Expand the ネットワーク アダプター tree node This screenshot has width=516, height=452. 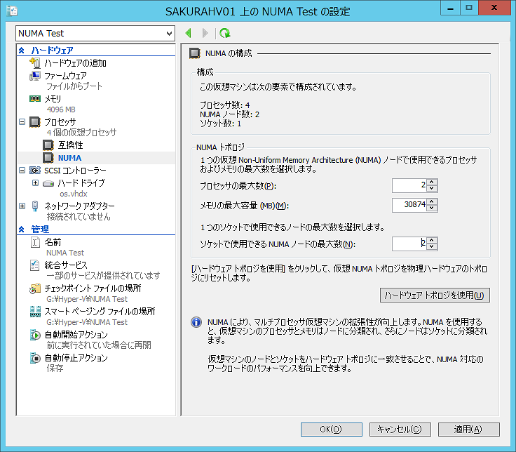pos(22,206)
